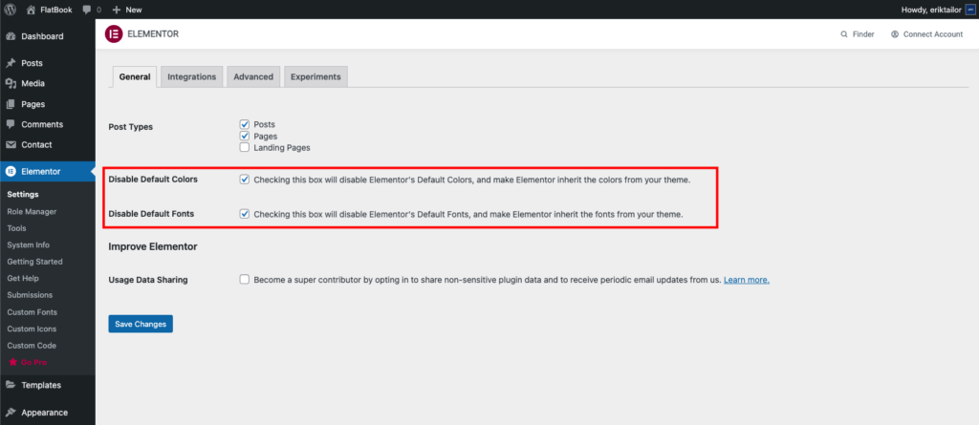Uncheck the Posts post type checkbox
The height and width of the screenshot is (425, 979).
(x=245, y=124)
